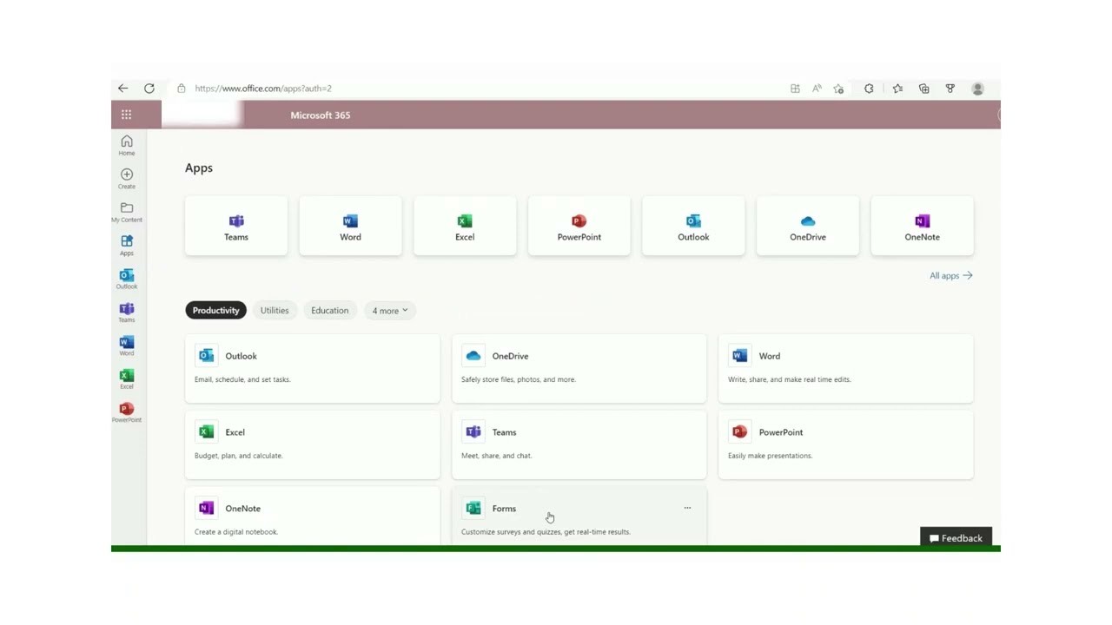Open Word from the left sidebar
Screen dimensions: 1112x625
(x=127, y=345)
